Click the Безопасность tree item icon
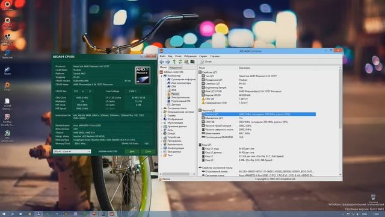The height and width of the screenshot is (217, 385). pos(165,145)
